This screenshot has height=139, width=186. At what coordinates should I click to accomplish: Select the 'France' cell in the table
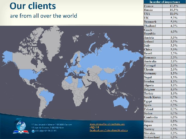click(x=153, y=6)
